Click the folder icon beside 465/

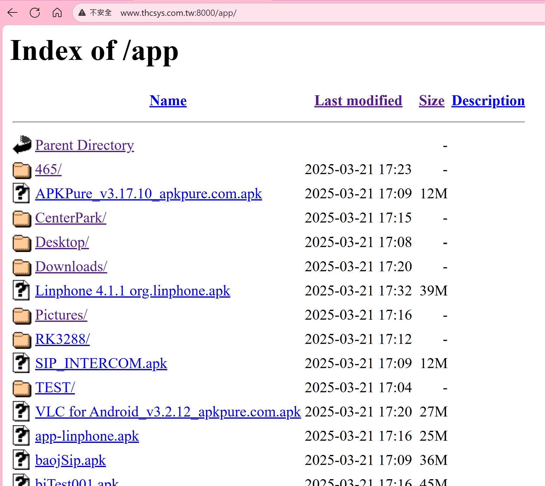click(22, 170)
